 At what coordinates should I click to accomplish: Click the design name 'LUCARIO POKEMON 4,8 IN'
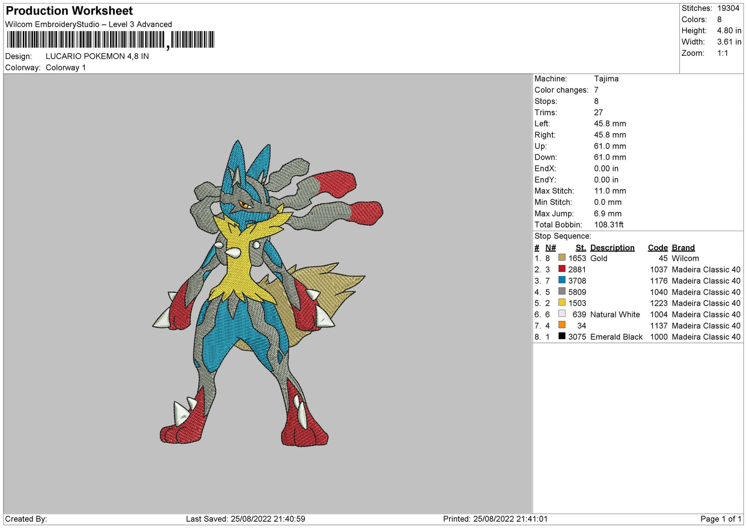(x=97, y=56)
